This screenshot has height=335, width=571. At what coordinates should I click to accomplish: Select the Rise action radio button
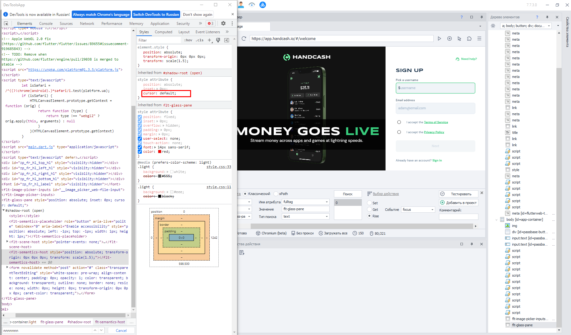(x=369, y=216)
